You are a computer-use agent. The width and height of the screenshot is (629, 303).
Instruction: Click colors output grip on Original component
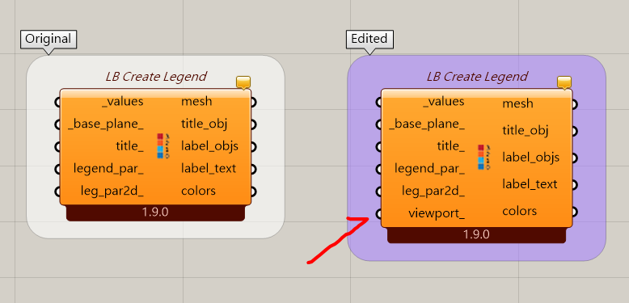254,191
